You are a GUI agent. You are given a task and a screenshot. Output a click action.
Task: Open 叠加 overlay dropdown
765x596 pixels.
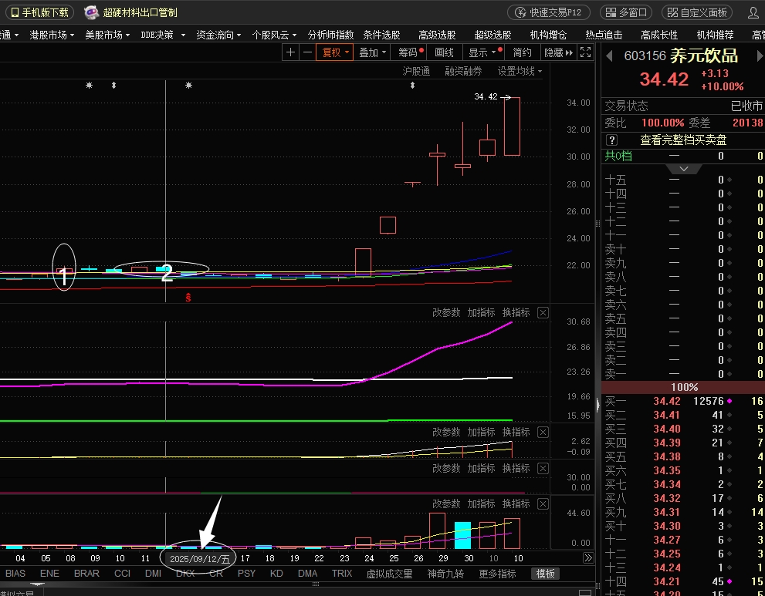372,52
